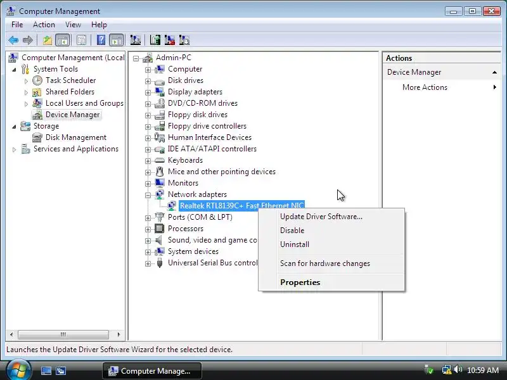Select the Human Interface Devices icon
507x380 pixels.
click(x=160, y=137)
